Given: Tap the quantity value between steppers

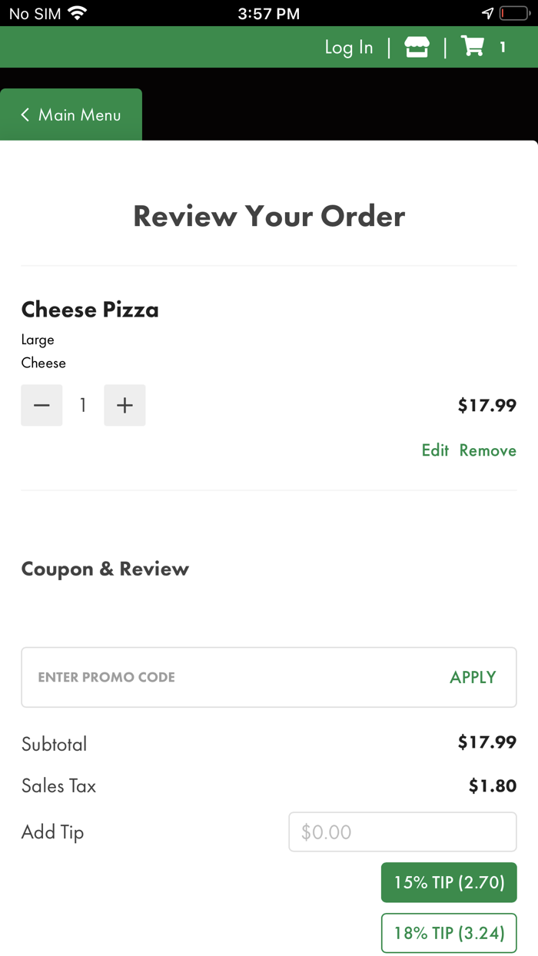Looking at the screenshot, I should coord(83,405).
